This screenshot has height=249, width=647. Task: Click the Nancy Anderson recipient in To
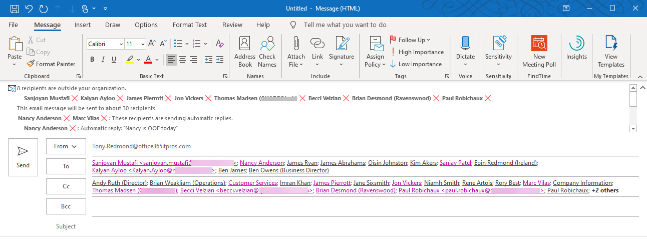click(262, 163)
